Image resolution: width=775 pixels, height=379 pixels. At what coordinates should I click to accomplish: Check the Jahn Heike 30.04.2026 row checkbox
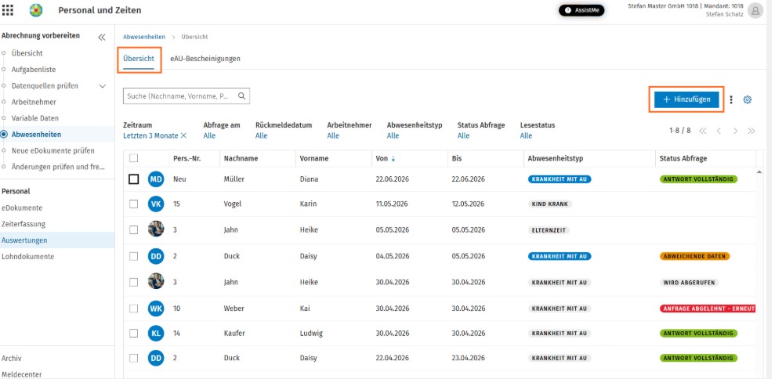pyautogui.click(x=133, y=282)
